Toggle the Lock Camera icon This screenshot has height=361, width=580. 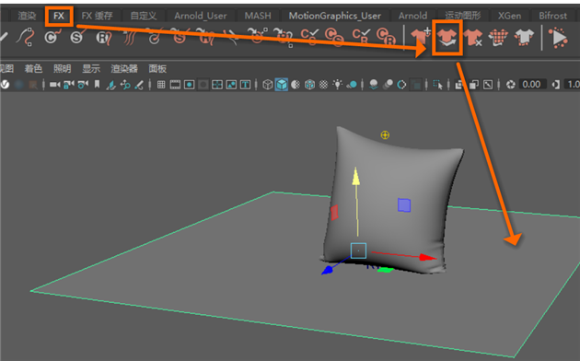(x=69, y=85)
